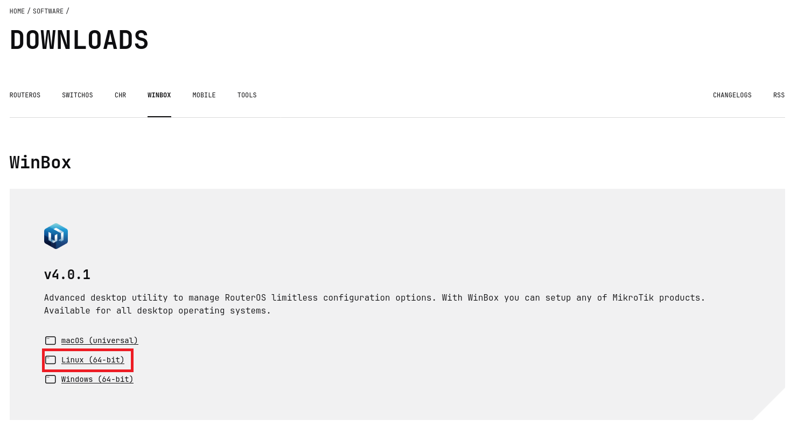
Task: Switch to the ROUTEROS tab
Action: 25,95
